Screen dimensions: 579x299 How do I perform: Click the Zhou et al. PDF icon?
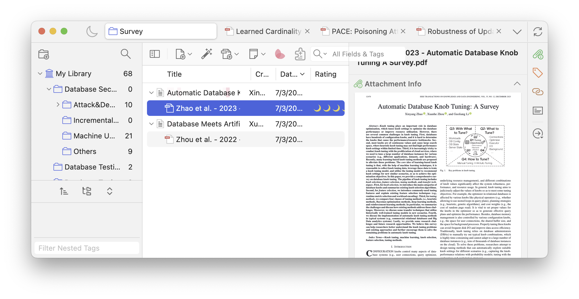(169, 139)
